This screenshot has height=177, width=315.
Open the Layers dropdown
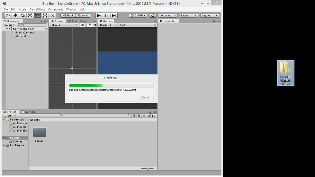coord(189,15)
